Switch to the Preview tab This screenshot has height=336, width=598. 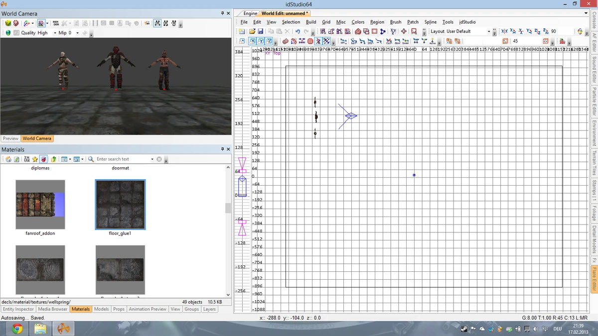[10, 138]
